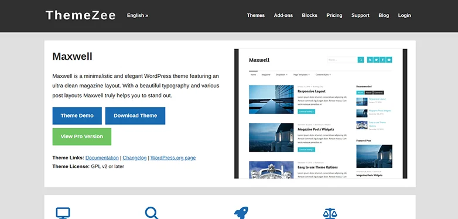Click 'Magazine Posts Widgets' post title in preview
This screenshot has width=458, height=219.
point(316,129)
